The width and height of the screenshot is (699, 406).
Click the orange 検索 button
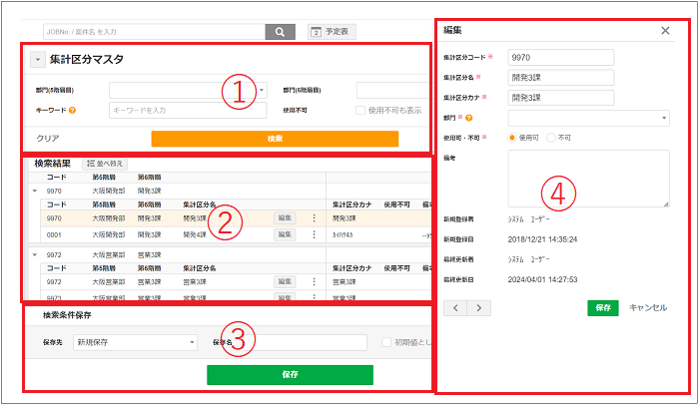[x=275, y=139]
